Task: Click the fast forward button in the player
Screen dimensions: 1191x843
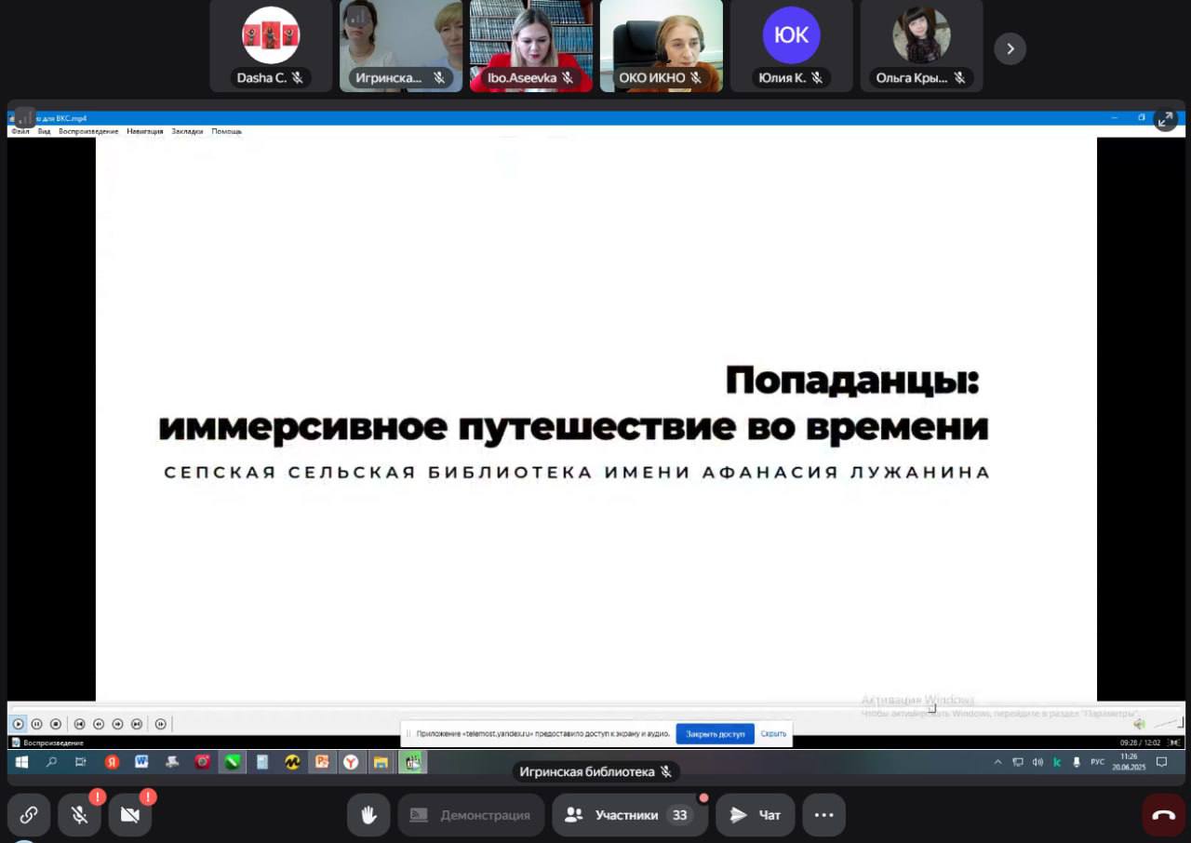Action: [x=117, y=724]
